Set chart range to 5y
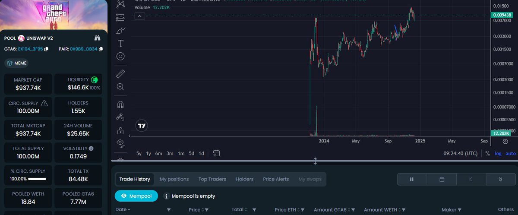This screenshot has width=518, height=215. 139,153
